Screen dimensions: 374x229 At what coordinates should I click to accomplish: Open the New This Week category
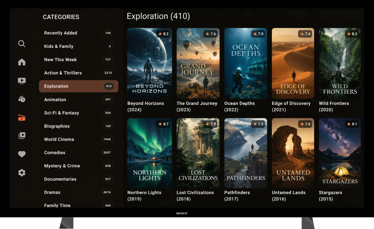pyautogui.click(x=79, y=60)
